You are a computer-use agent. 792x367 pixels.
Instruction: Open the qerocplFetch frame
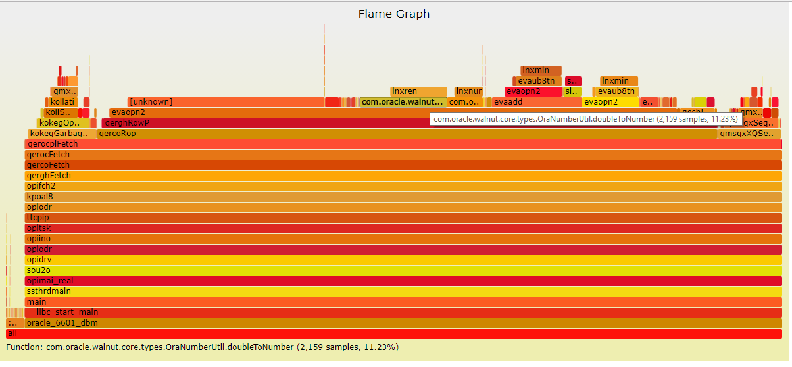pos(403,144)
